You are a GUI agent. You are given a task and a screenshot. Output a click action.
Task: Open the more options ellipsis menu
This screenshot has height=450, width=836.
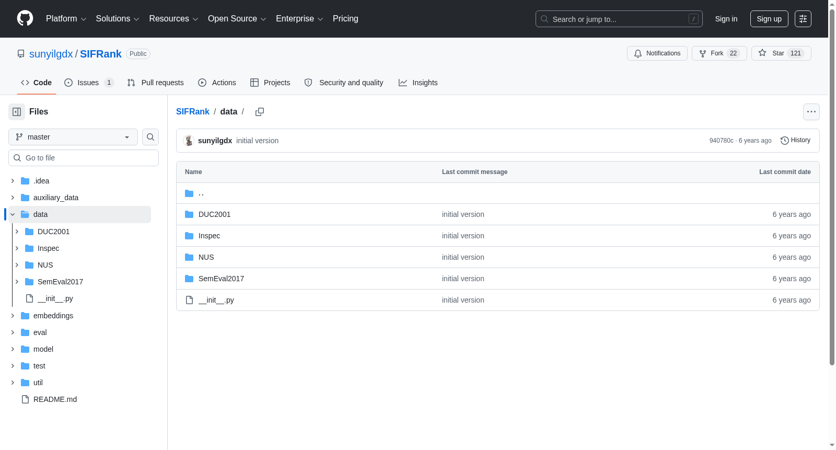click(x=811, y=112)
